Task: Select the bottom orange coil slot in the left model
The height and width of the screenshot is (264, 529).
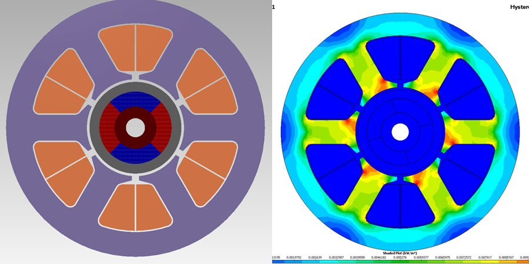Action: point(135,207)
